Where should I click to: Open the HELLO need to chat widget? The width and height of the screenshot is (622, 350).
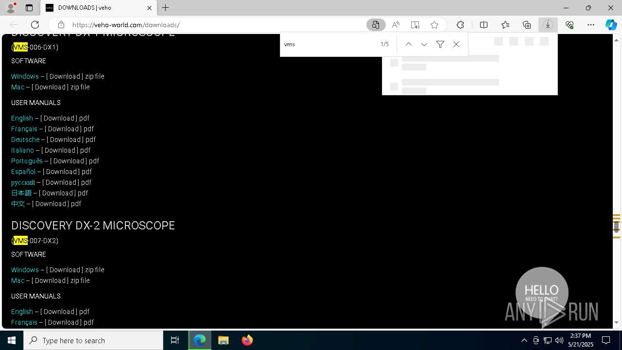[x=541, y=293]
